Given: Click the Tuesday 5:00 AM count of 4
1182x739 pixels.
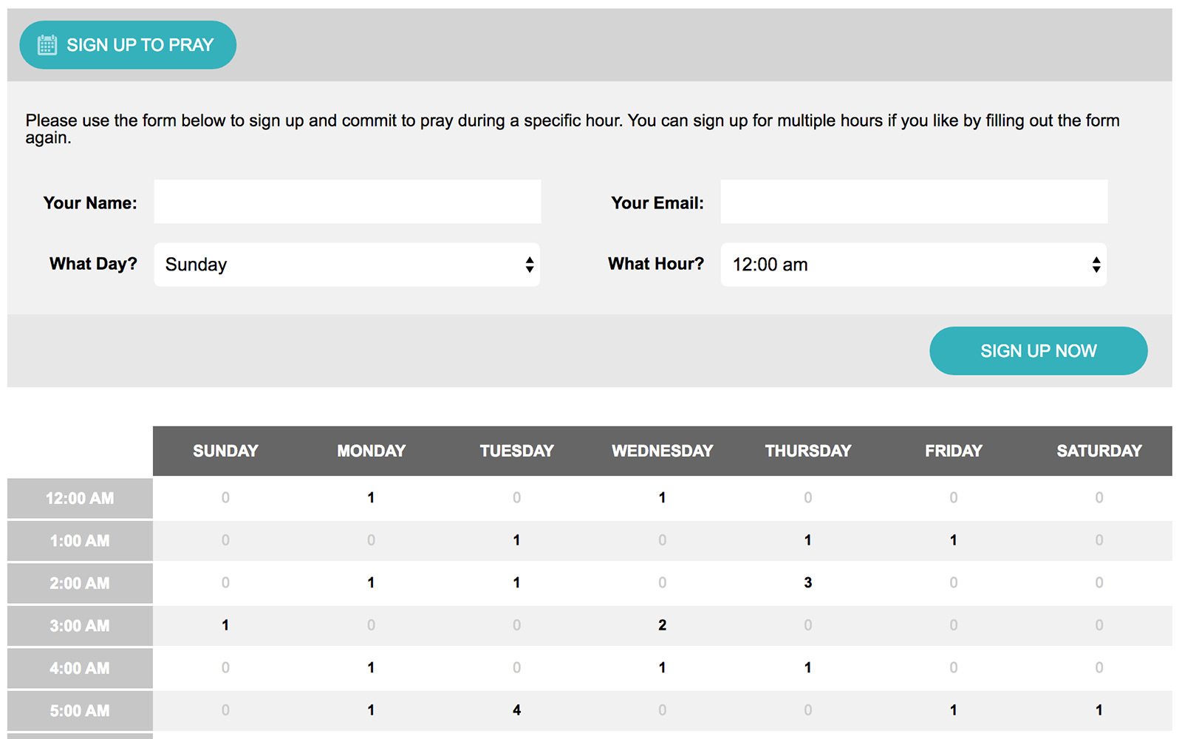Looking at the screenshot, I should (516, 710).
